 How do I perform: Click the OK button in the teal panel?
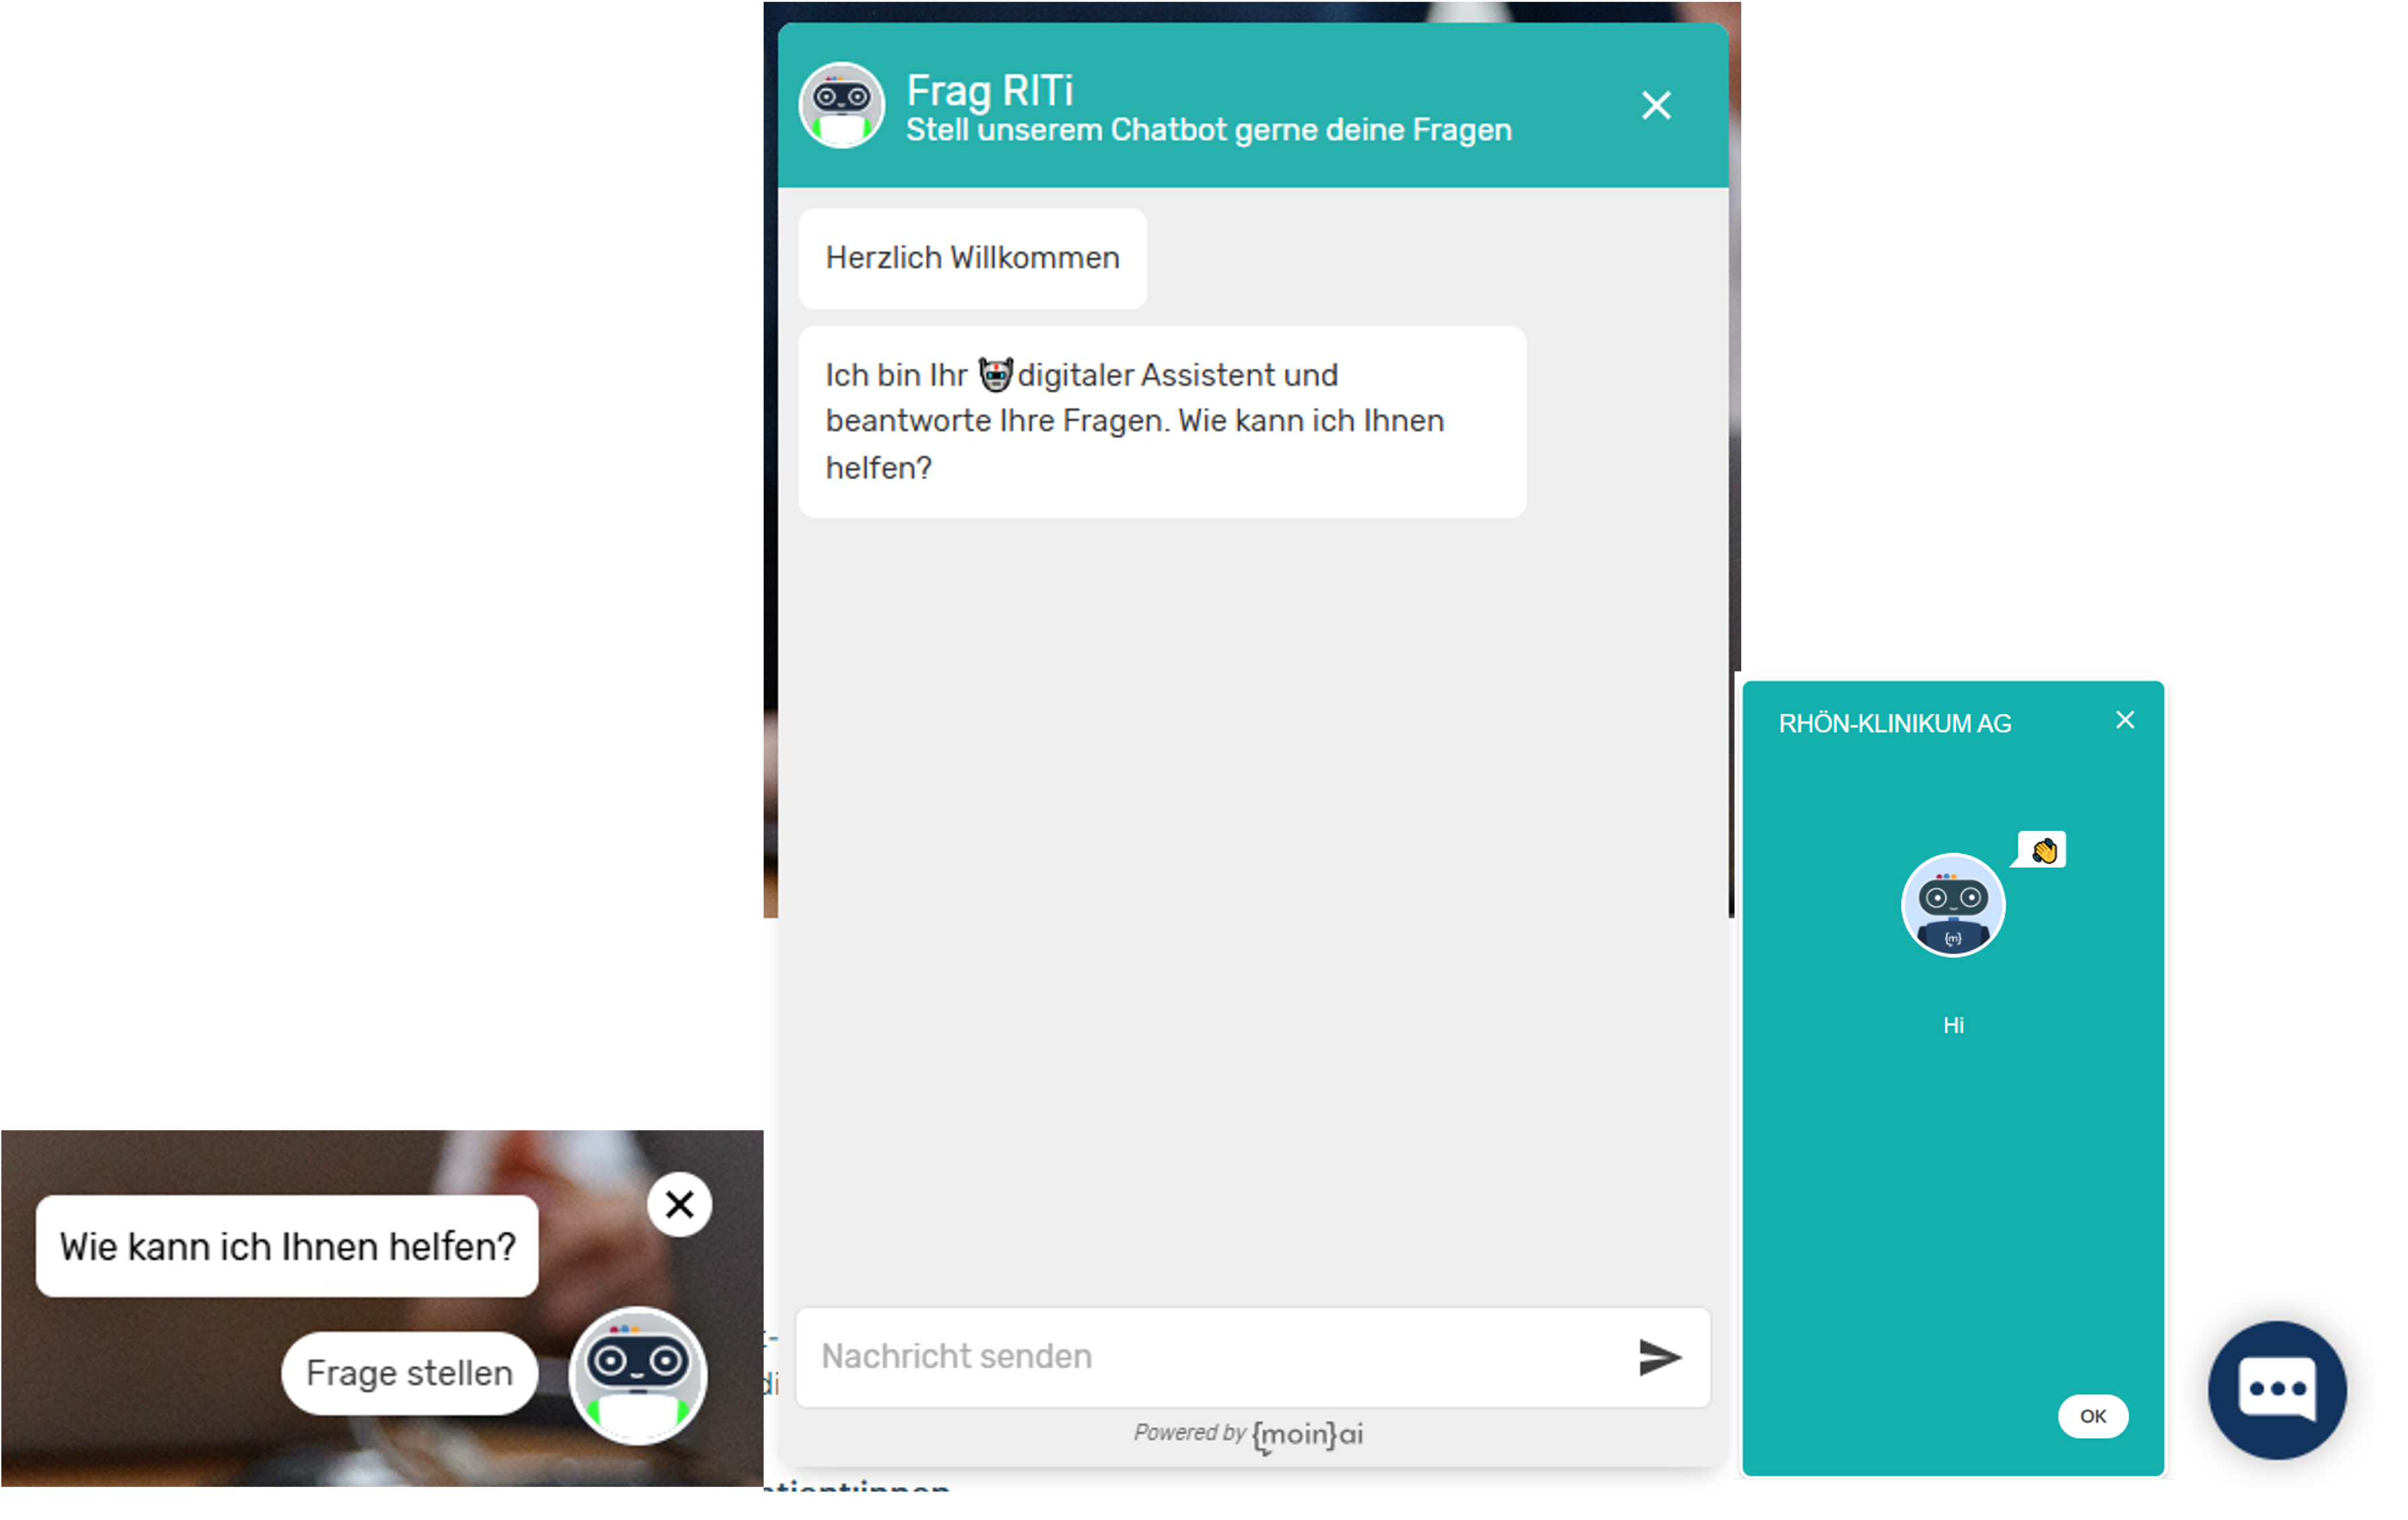[2093, 1416]
